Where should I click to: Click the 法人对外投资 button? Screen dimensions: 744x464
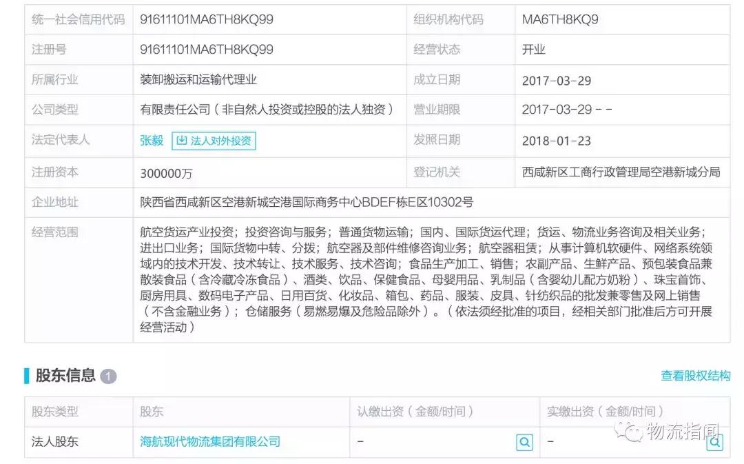coord(216,141)
